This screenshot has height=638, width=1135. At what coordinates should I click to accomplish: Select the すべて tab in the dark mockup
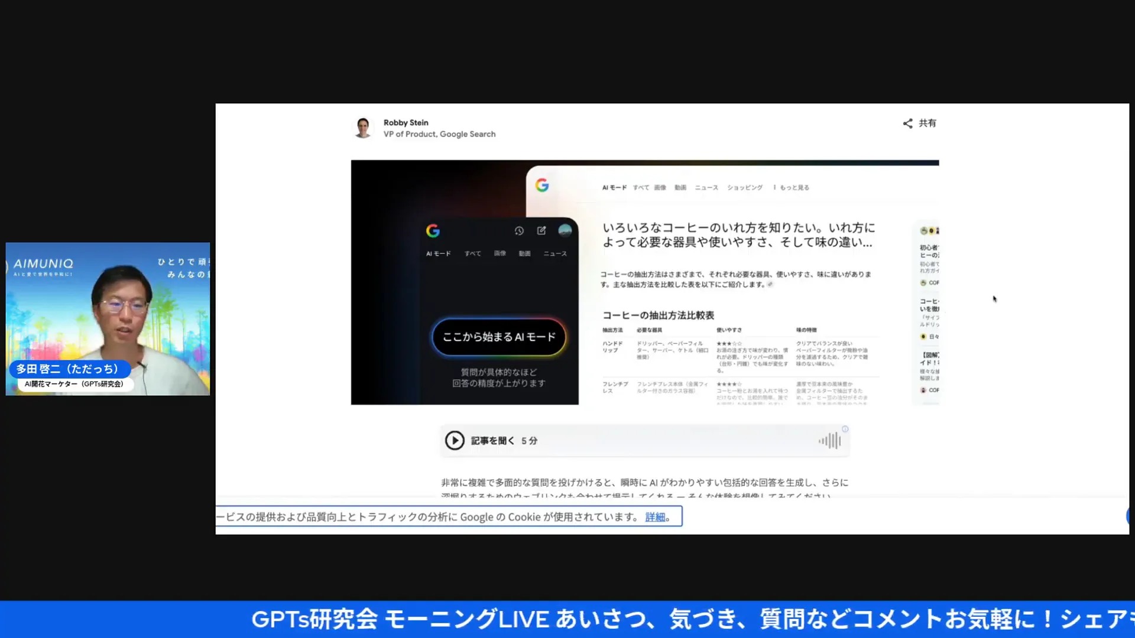[472, 253]
